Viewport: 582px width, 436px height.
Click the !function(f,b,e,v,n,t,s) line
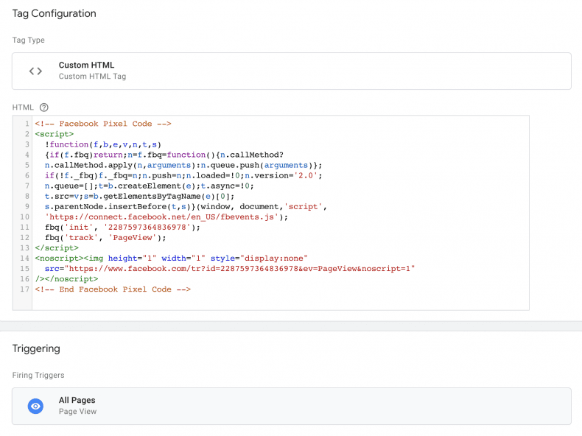[103, 144]
